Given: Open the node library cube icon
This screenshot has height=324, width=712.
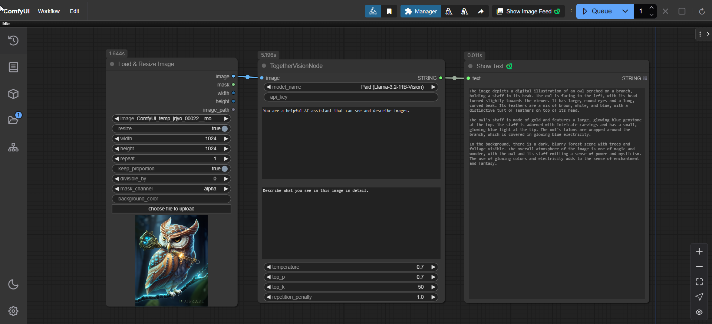Looking at the screenshot, I should tap(13, 94).
